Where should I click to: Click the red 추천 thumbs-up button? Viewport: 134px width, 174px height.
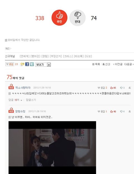(x=59, y=17)
